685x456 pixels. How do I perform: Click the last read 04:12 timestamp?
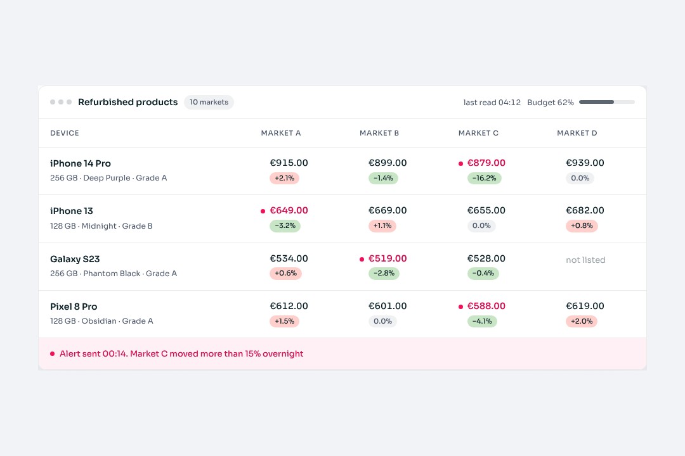tap(492, 103)
